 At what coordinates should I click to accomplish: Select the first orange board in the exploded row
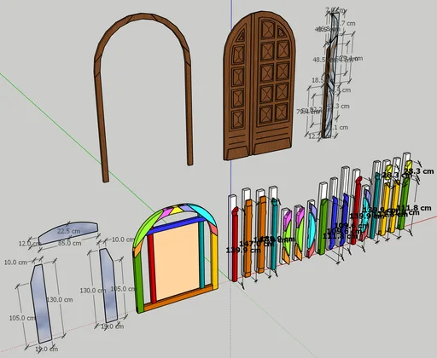point(248,239)
